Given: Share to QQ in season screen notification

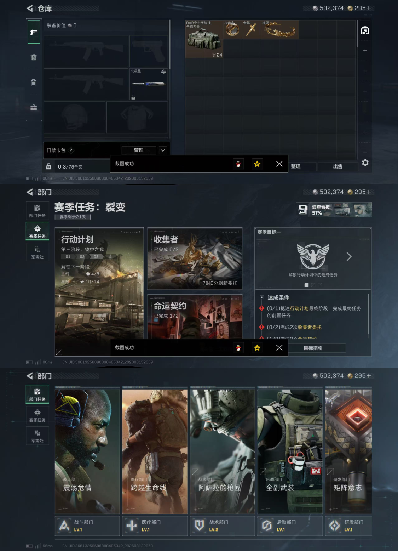Looking at the screenshot, I should tap(238, 348).
